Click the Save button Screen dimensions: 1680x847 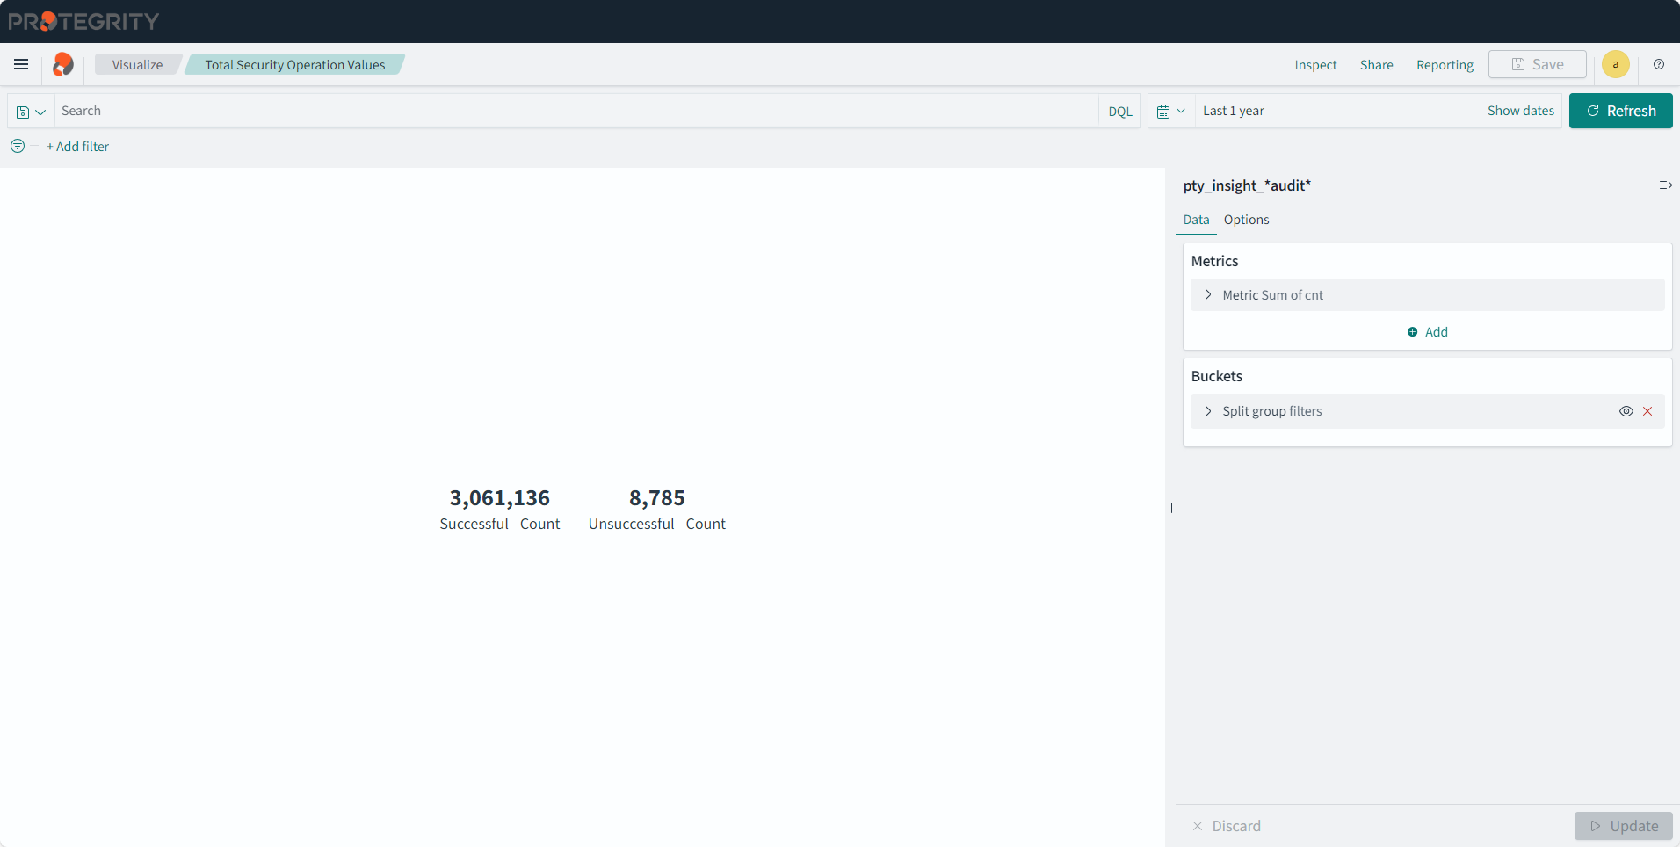pyautogui.click(x=1537, y=64)
